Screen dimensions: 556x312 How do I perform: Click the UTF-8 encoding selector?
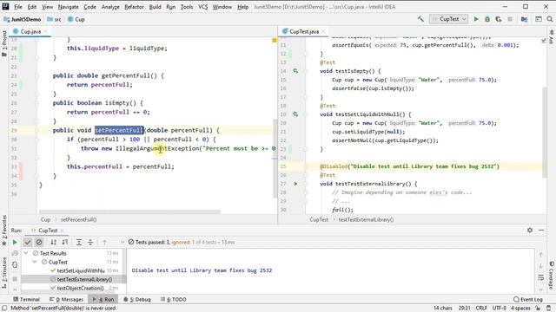[x=500, y=309]
